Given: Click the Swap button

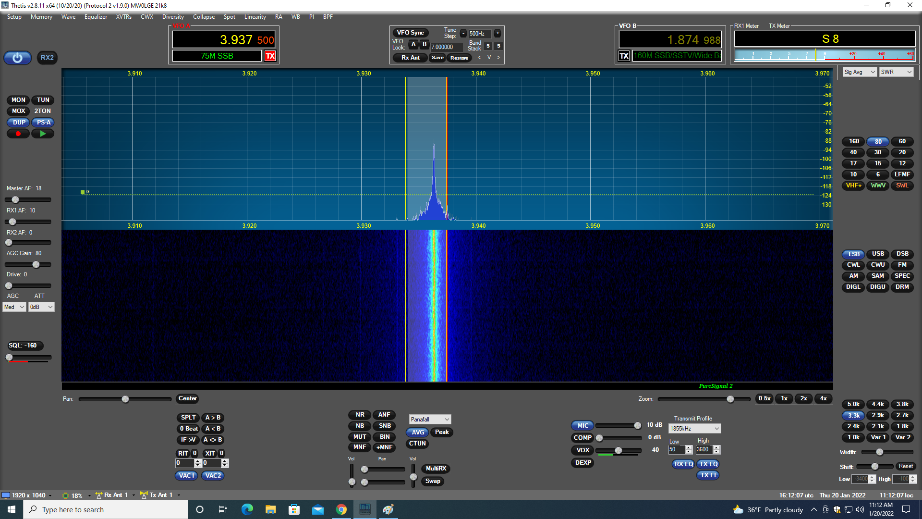Looking at the screenshot, I should [x=433, y=481].
